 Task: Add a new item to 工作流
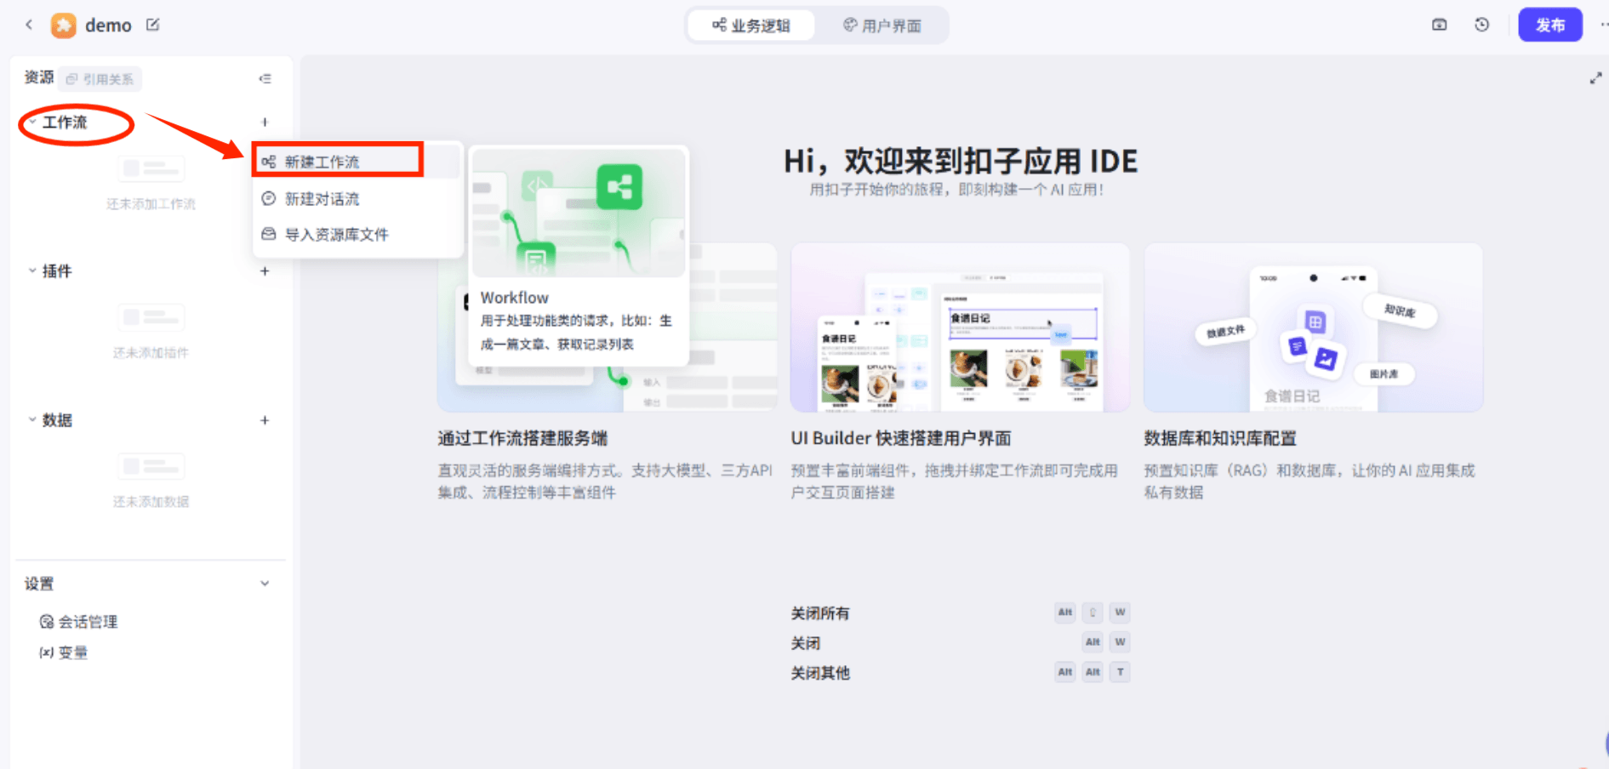point(265,122)
